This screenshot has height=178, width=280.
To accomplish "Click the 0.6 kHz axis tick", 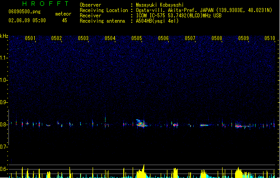I will [4, 169].
